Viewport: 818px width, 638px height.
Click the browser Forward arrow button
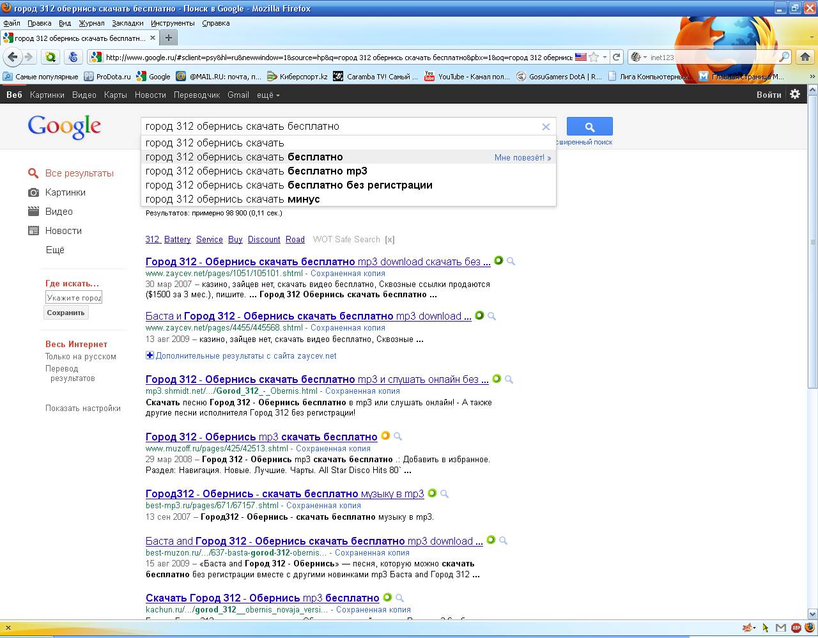(x=29, y=57)
